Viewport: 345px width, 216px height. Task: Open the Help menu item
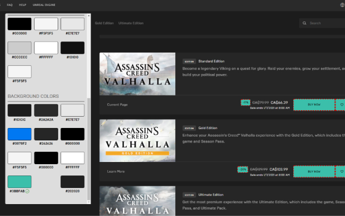pyautogui.click(x=23, y=4)
